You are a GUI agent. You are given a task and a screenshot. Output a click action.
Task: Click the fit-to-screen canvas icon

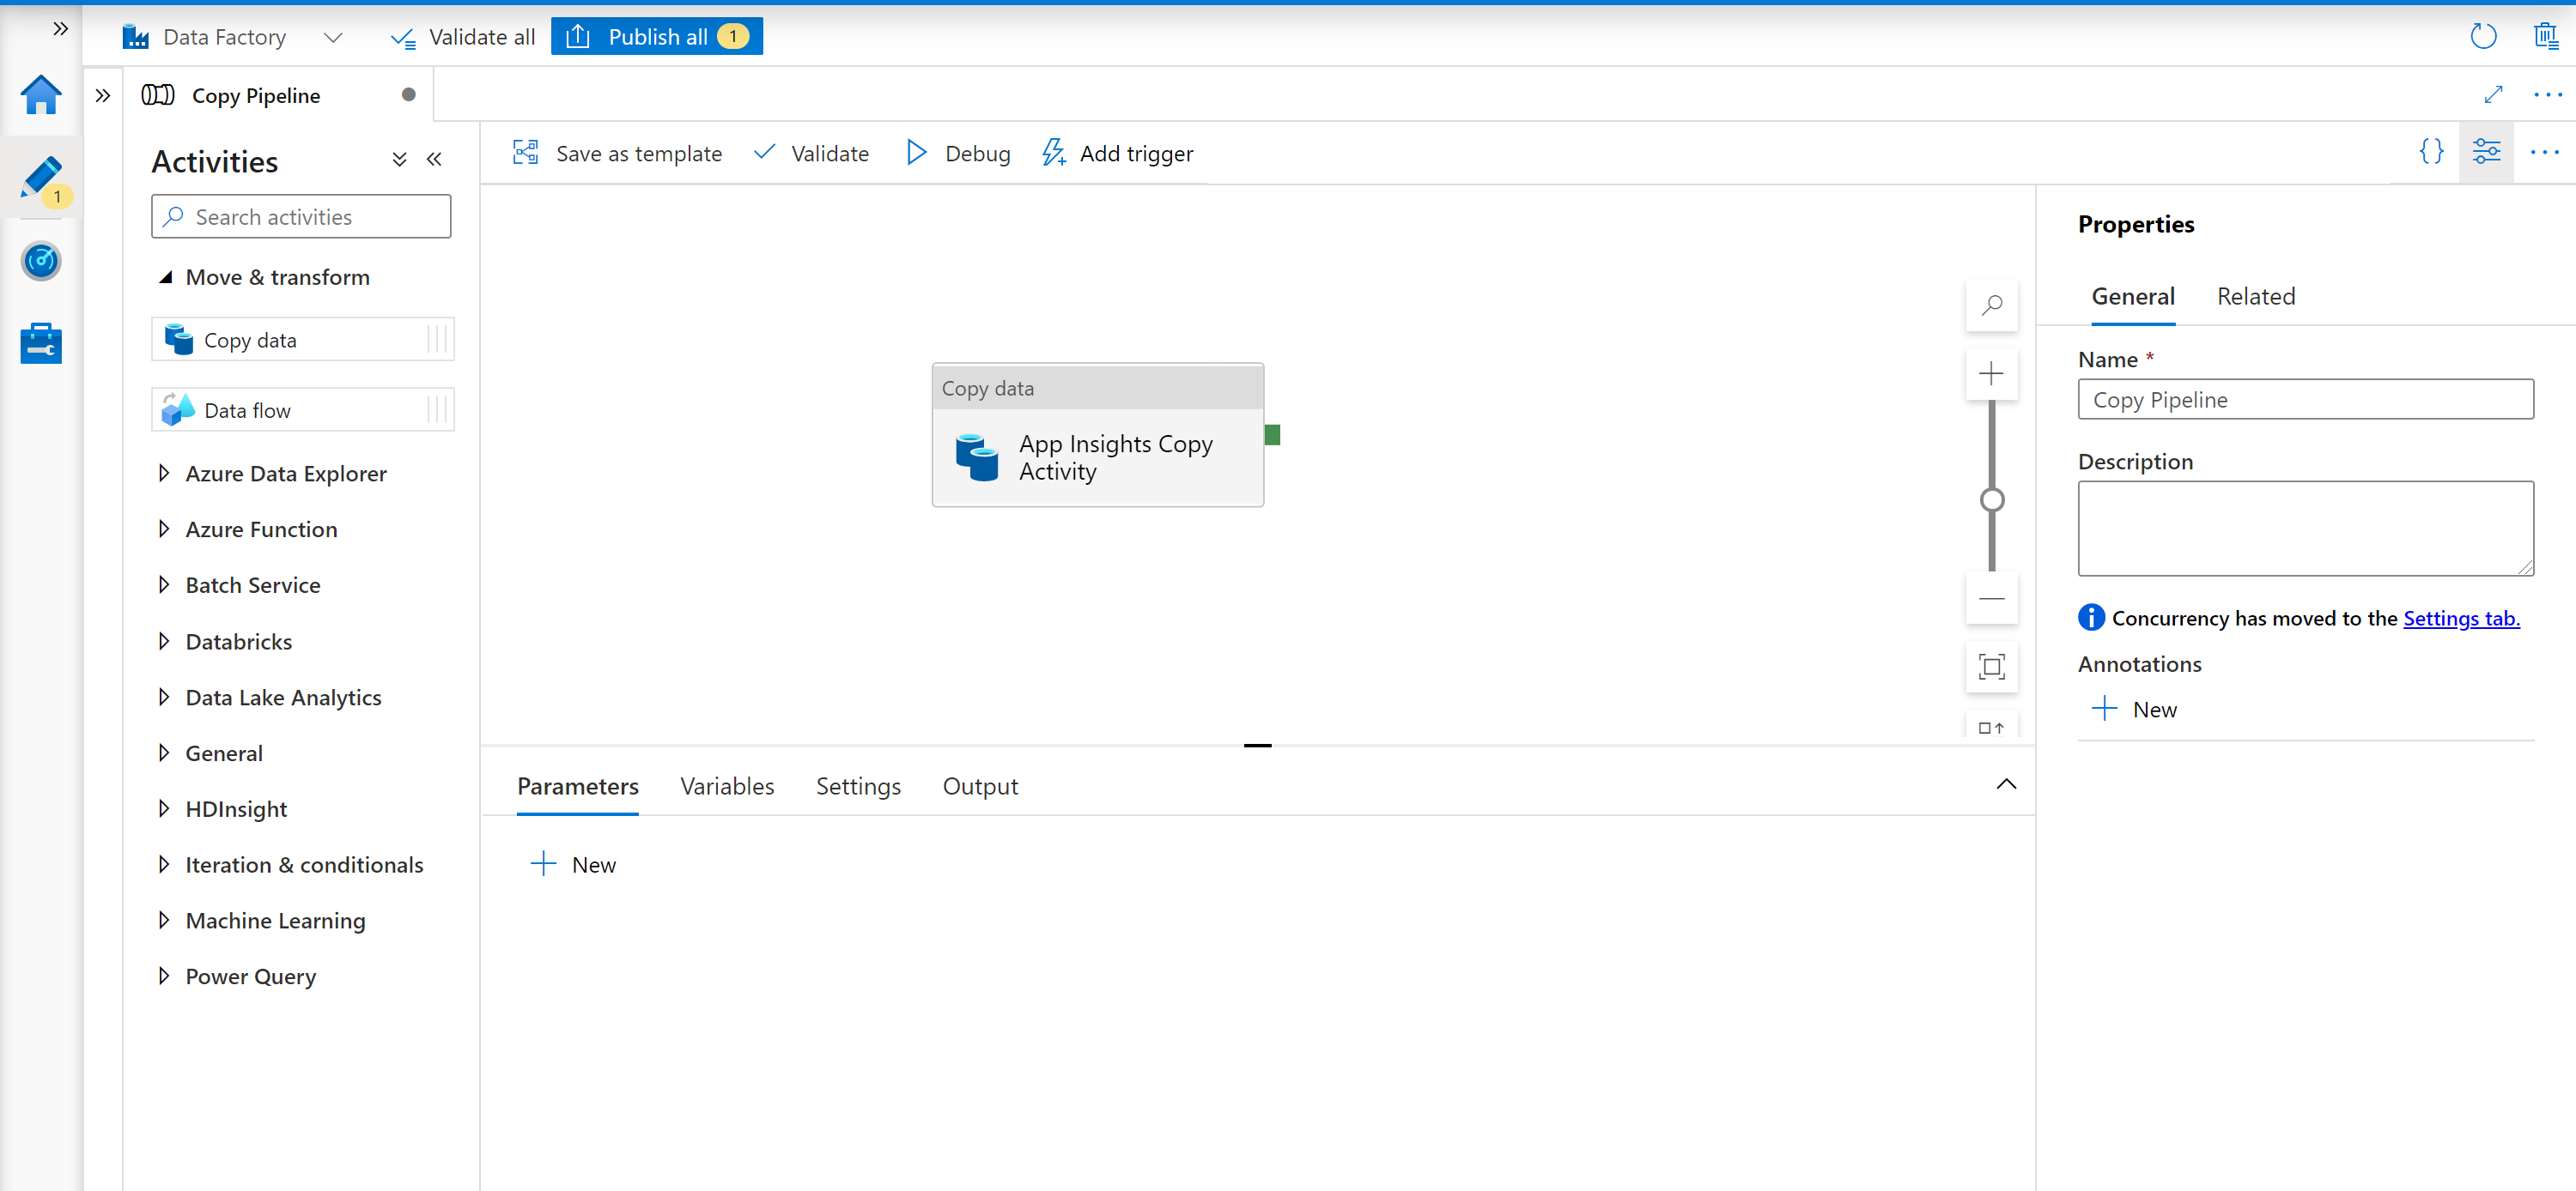click(x=1991, y=667)
